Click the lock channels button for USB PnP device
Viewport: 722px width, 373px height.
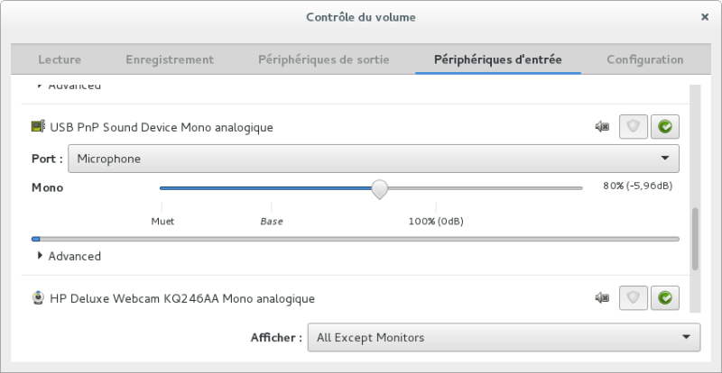[x=634, y=127]
